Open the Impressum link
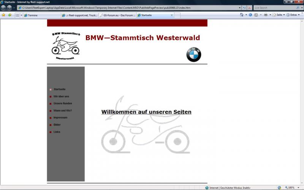The height and width of the screenshot is (190, 304). click(x=60, y=117)
